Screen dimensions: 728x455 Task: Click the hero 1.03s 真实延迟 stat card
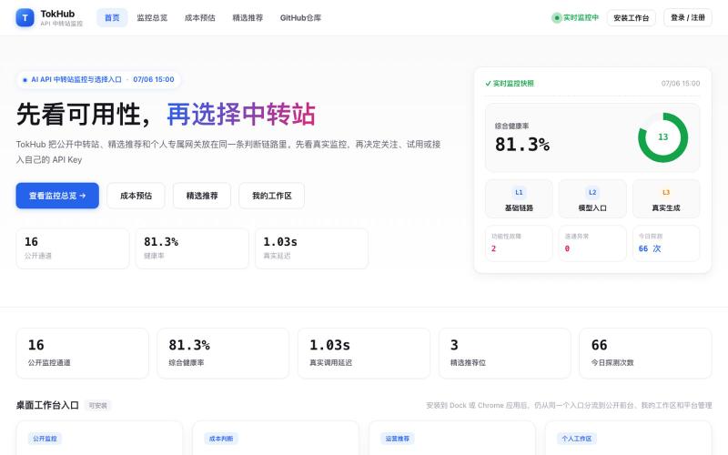311,248
